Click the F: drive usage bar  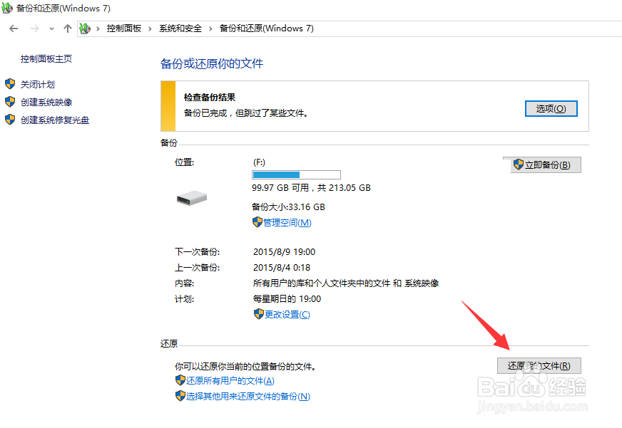[295, 174]
